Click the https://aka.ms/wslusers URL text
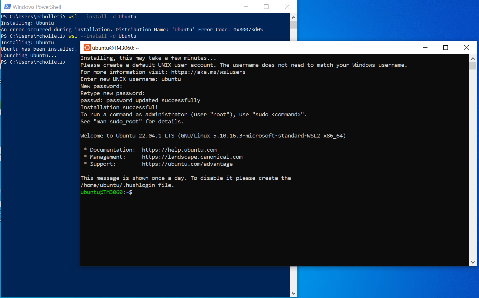Viewport: 479px width, 298px height. (x=208, y=72)
